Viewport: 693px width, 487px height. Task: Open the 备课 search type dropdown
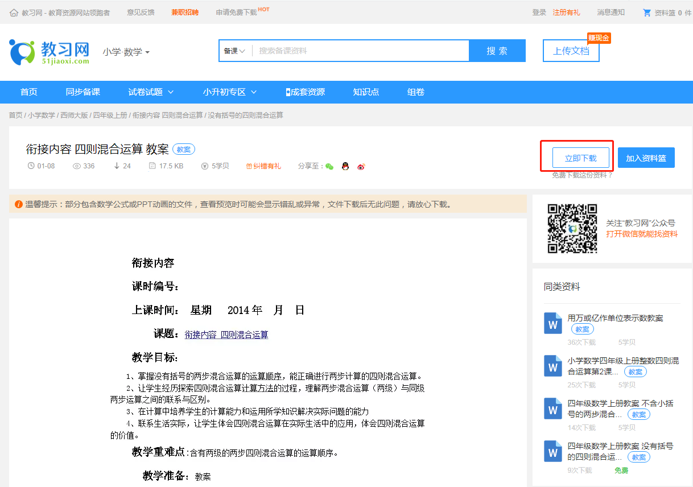pos(234,51)
